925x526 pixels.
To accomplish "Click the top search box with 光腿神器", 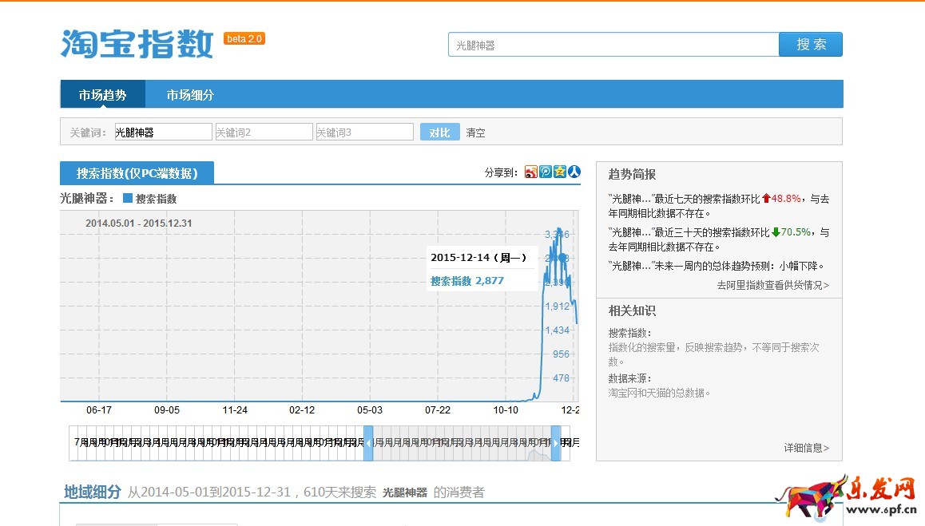I will [613, 45].
